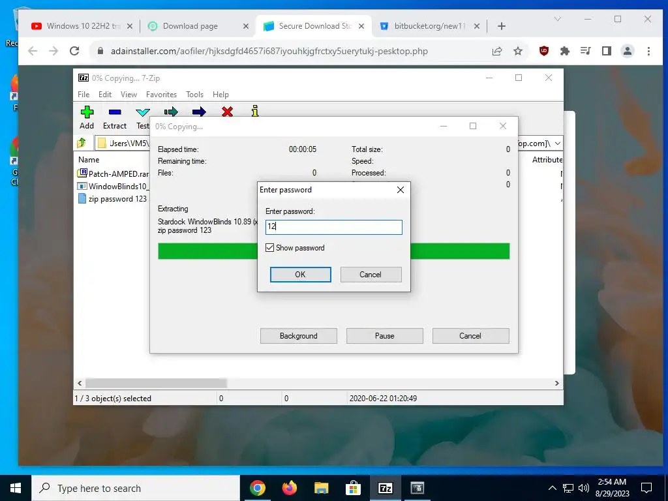Open a new Chrome tab
The height and width of the screenshot is (501, 668).
502,26
